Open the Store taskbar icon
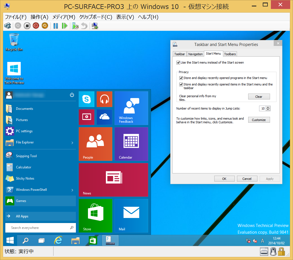Screen dimensions: 293x260 [93, 240]
